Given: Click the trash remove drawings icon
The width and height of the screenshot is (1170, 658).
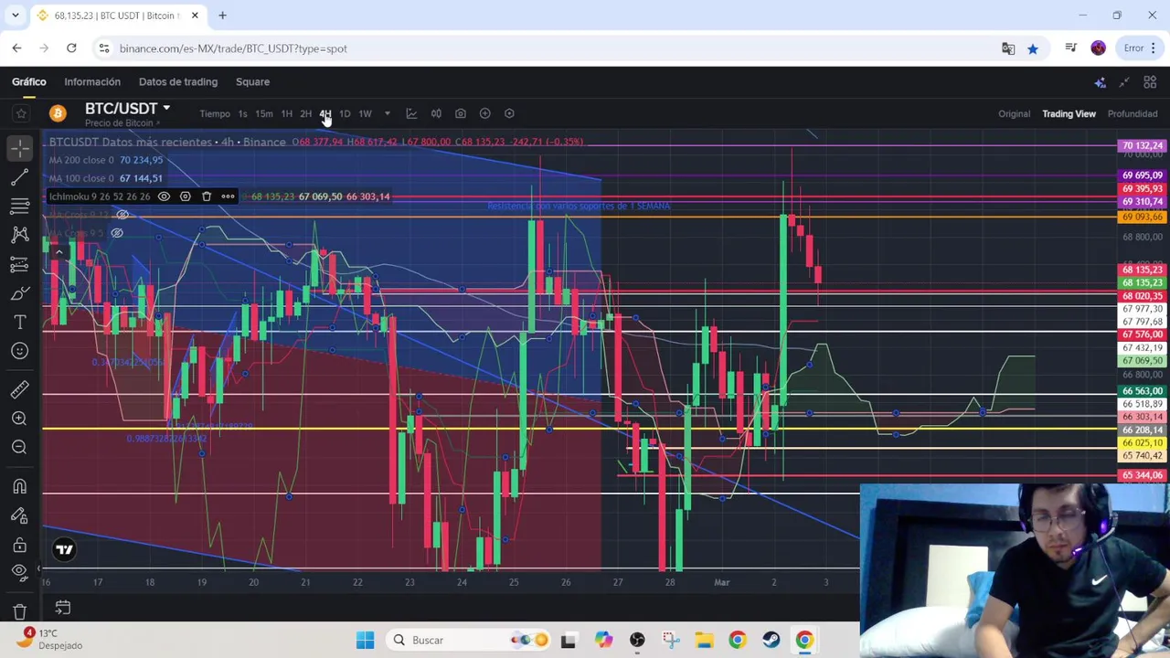Looking at the screenshot, I should (x=20, y=610).
